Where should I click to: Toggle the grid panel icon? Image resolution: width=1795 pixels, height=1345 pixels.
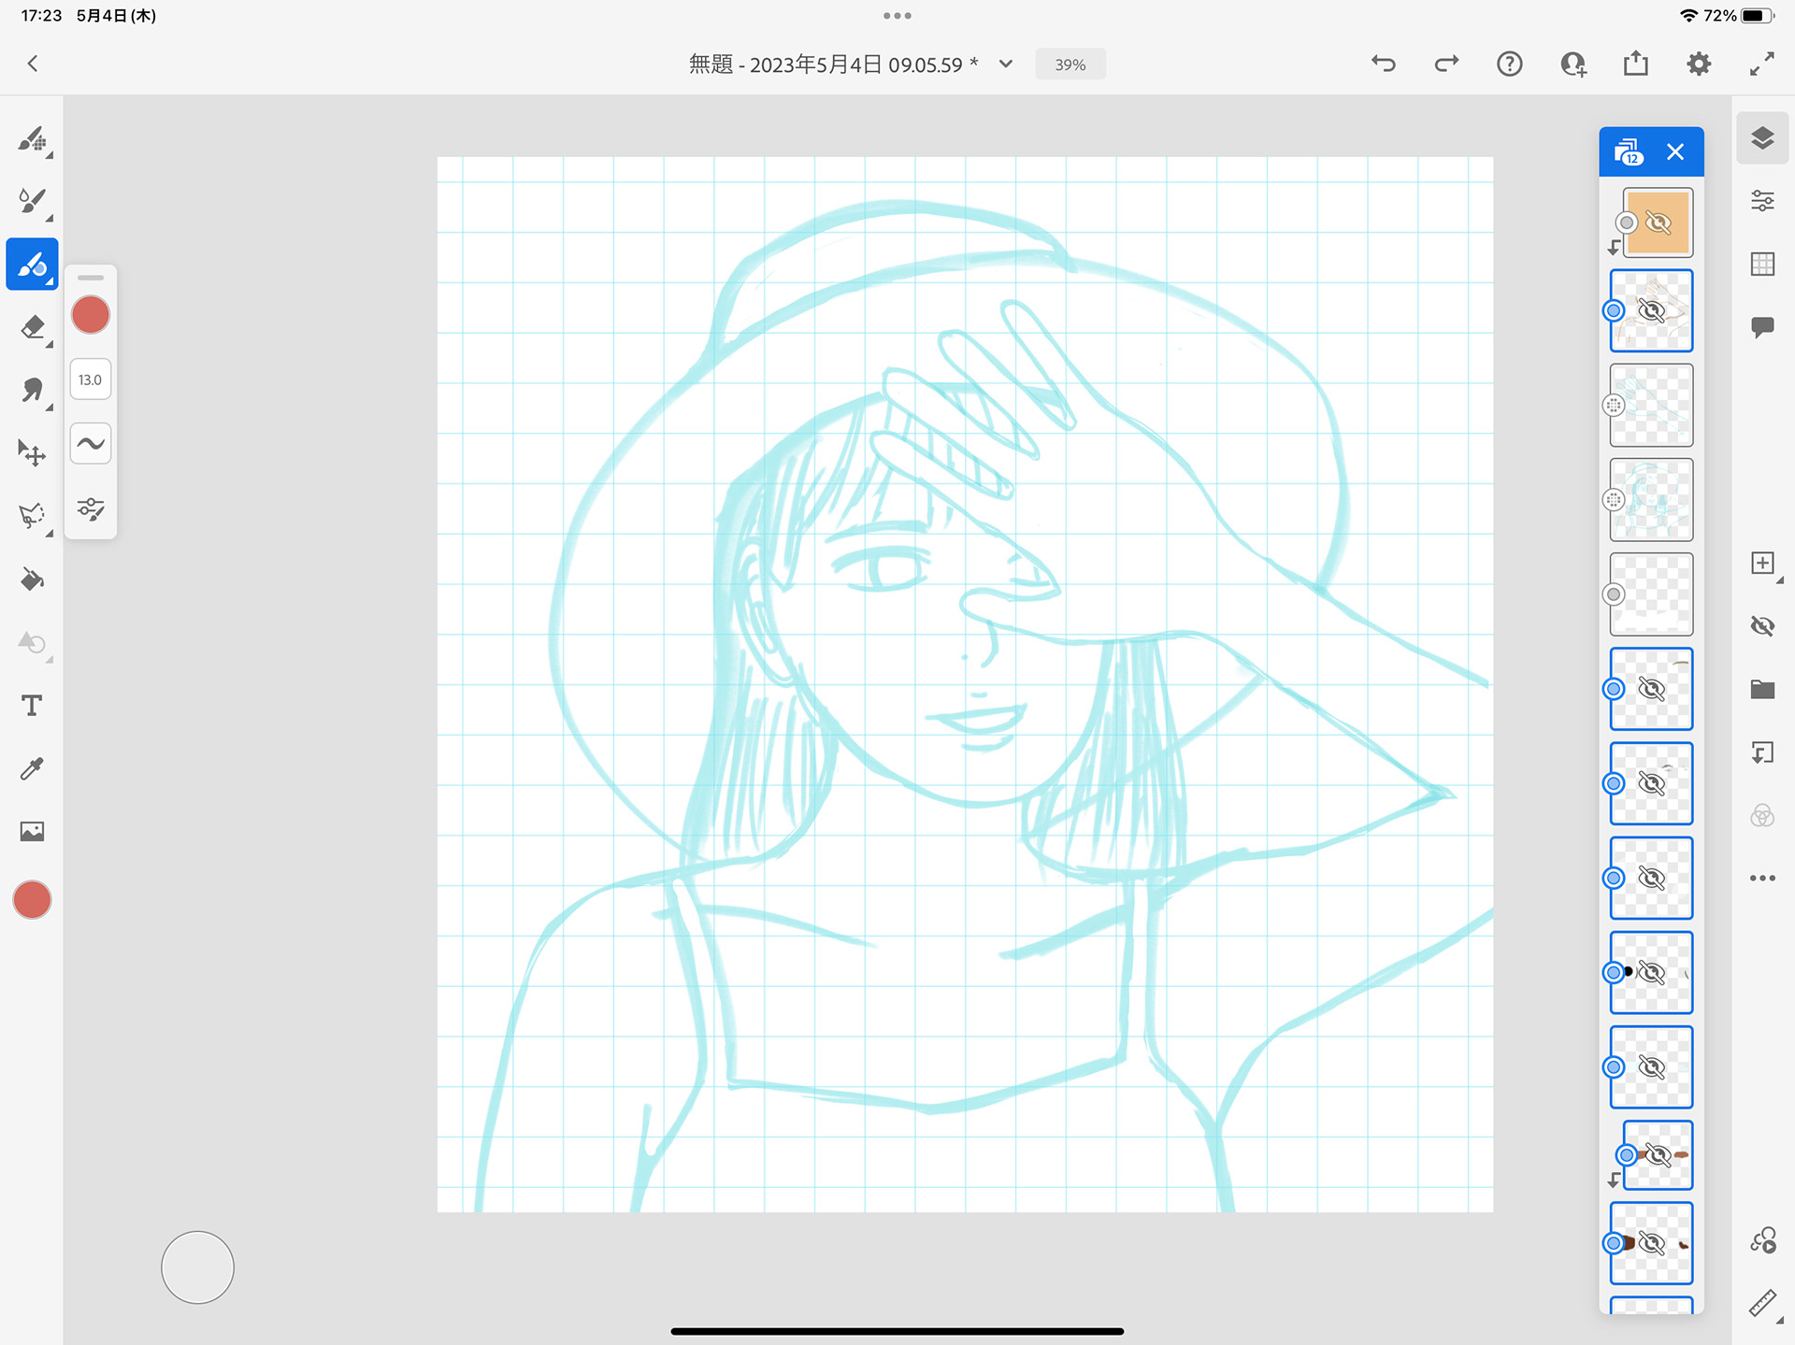[x=1762, y=265]
